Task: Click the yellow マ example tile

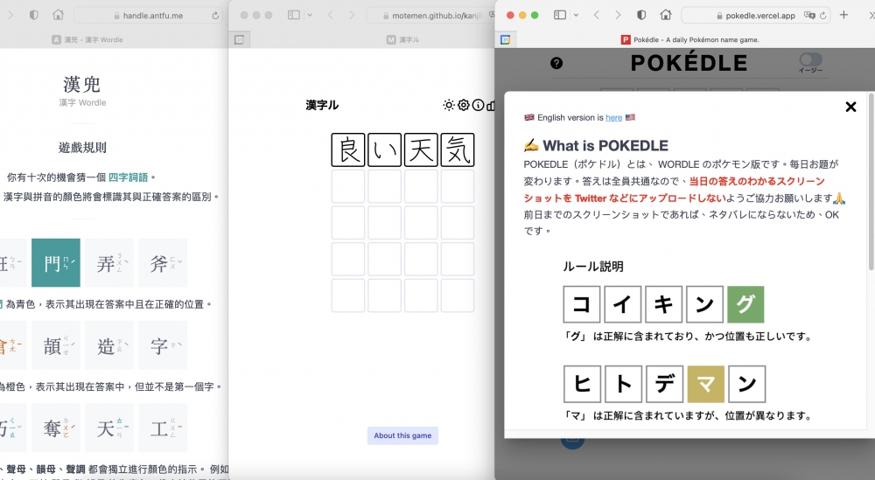Action: coord(706,384)
